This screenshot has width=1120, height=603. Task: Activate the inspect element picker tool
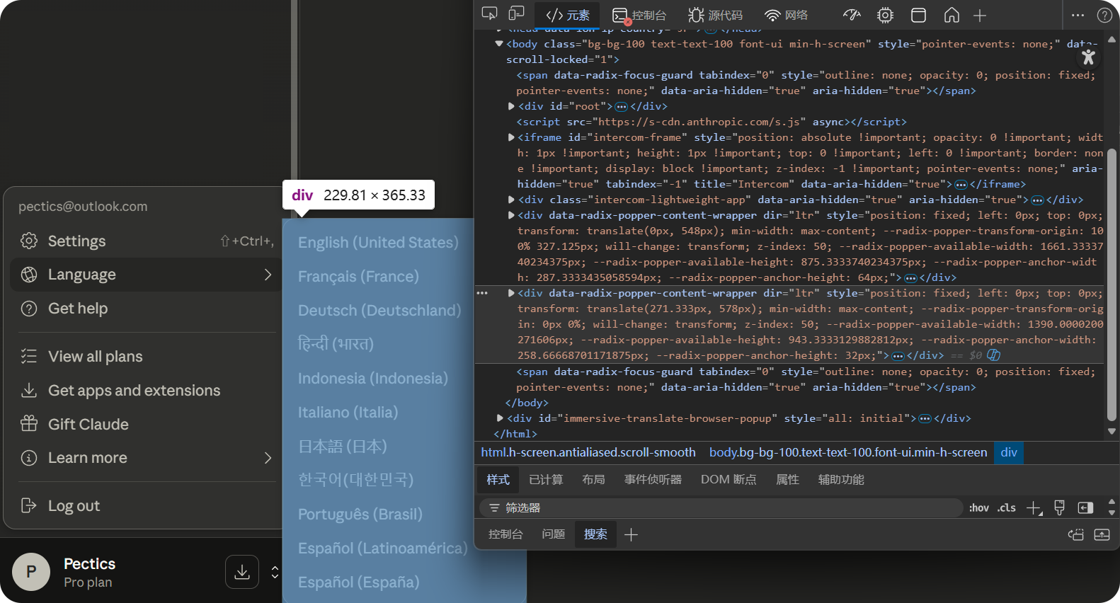click(489, 14)
